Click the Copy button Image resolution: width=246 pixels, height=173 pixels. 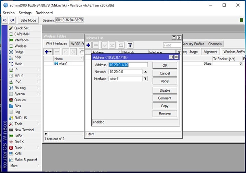click(165, 106)
